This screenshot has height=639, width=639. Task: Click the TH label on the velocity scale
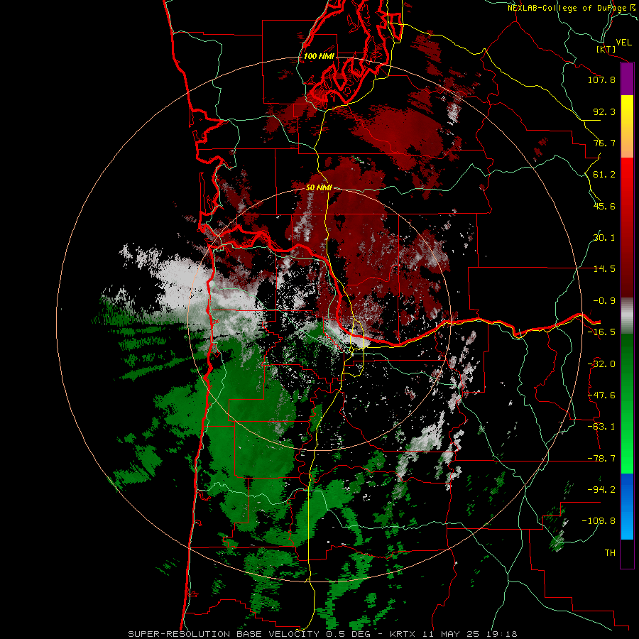tap(610, 553)
